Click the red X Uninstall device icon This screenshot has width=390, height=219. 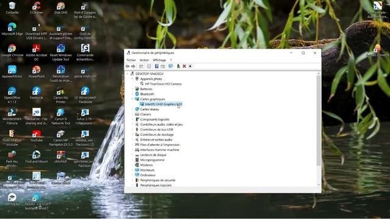pos(184,66)
